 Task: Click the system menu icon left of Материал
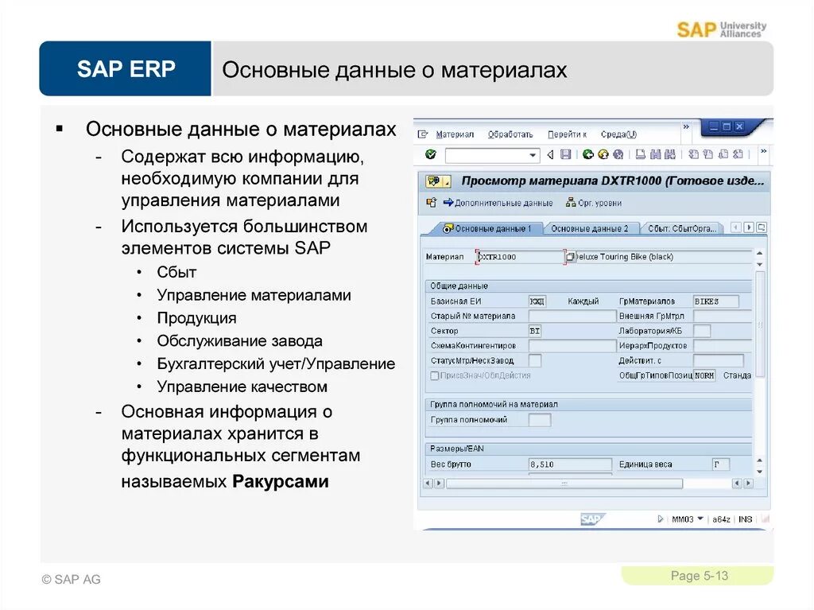[x=423, y=134]
